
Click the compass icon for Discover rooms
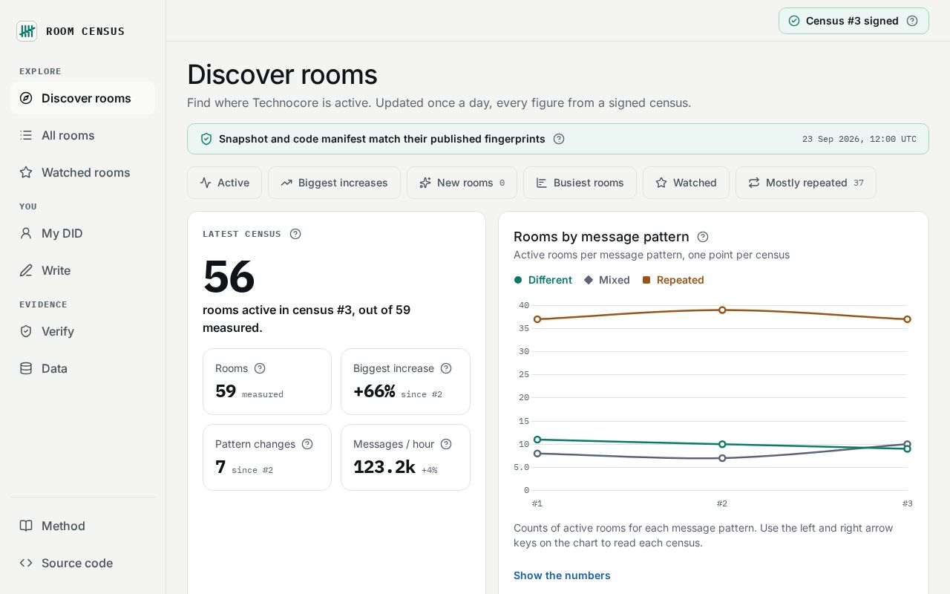26,98
